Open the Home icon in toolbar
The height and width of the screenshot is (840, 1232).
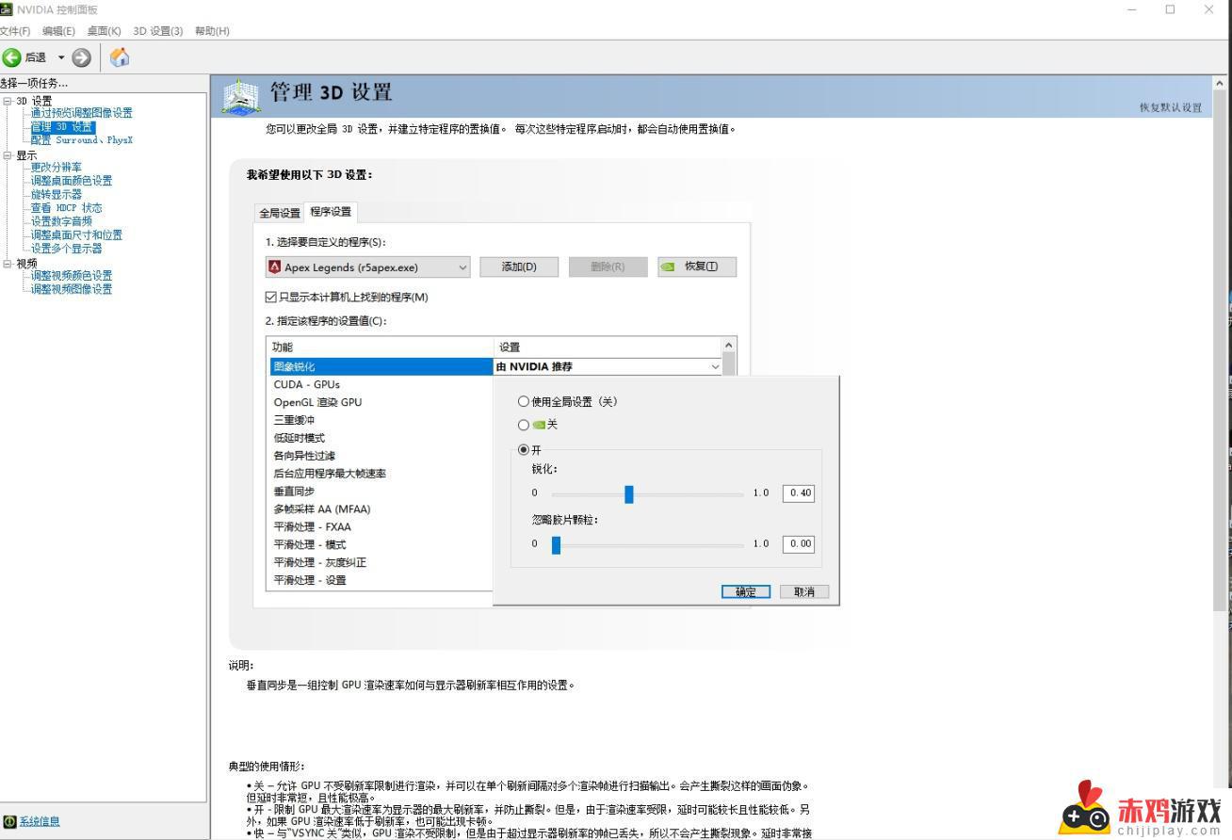pyautogui.click(x=120, y=57)
